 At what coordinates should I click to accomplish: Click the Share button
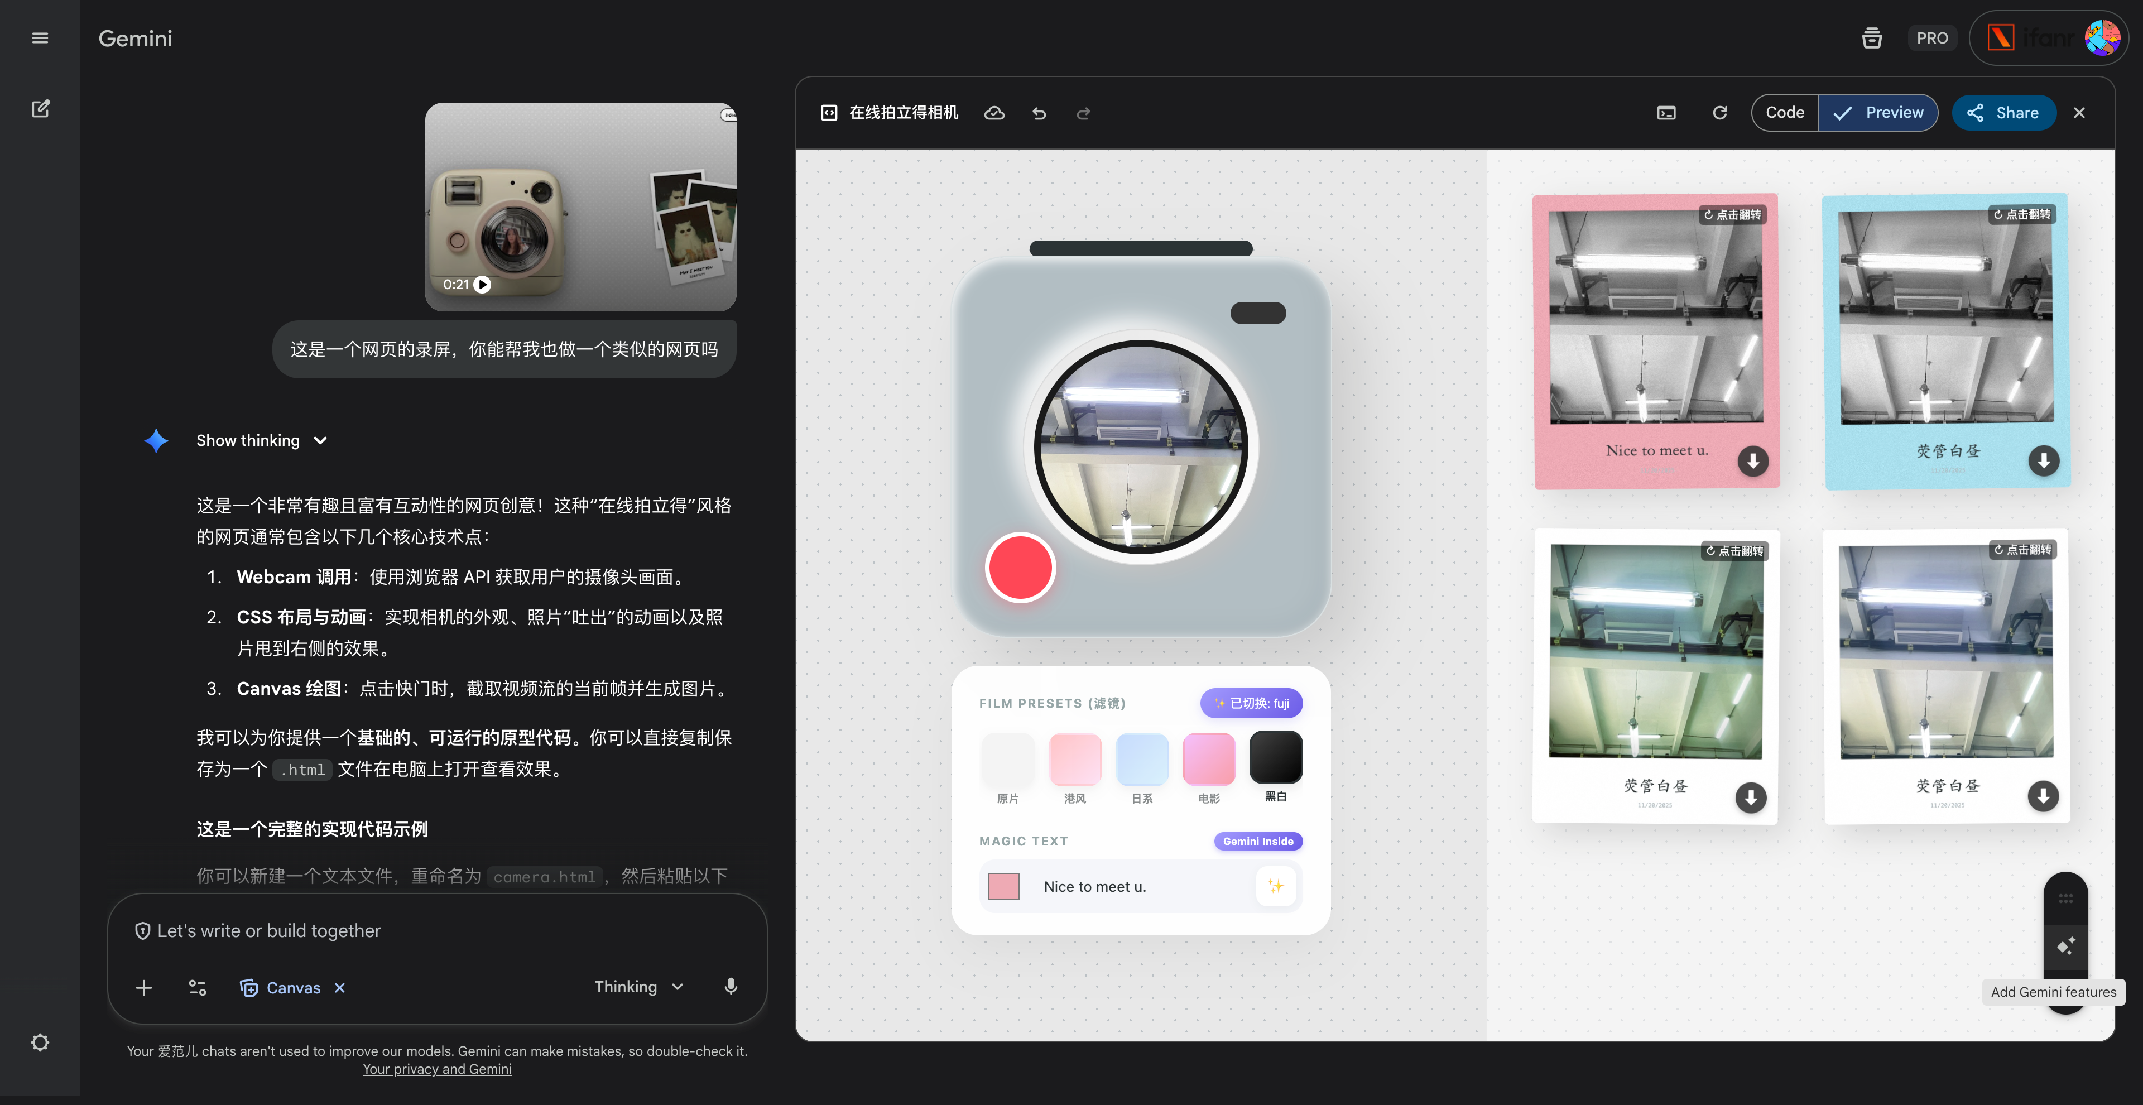(2003, 112)
